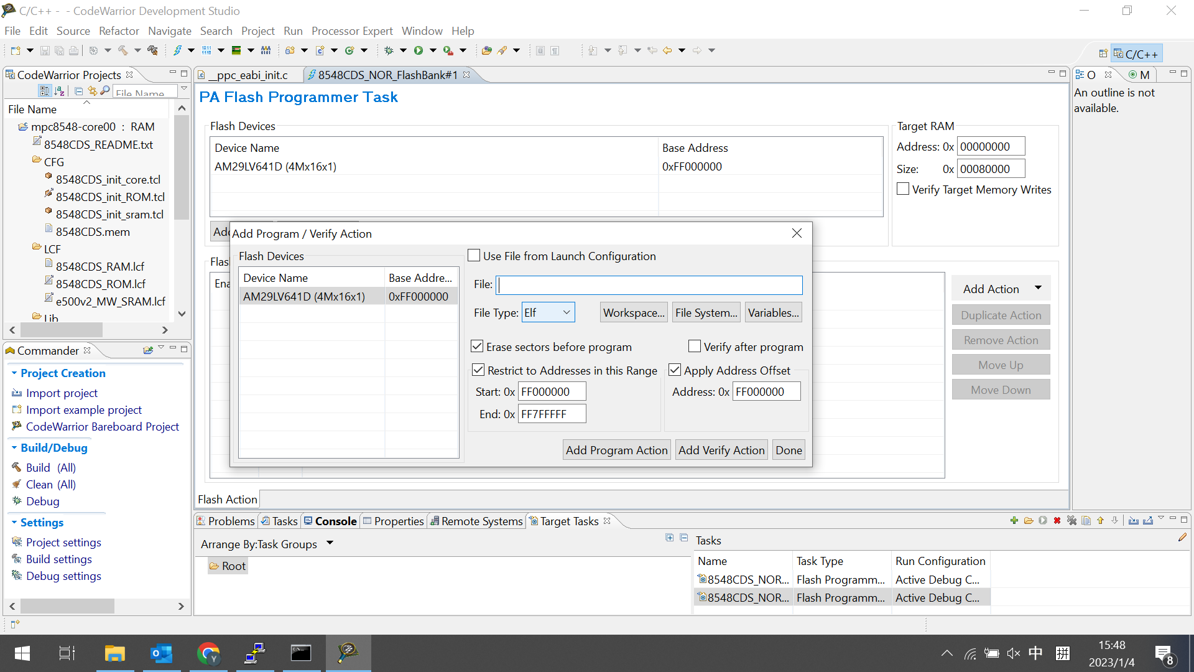Click the Workspace... button
The image size is (1194, 672).
click(x=634, y=312)
